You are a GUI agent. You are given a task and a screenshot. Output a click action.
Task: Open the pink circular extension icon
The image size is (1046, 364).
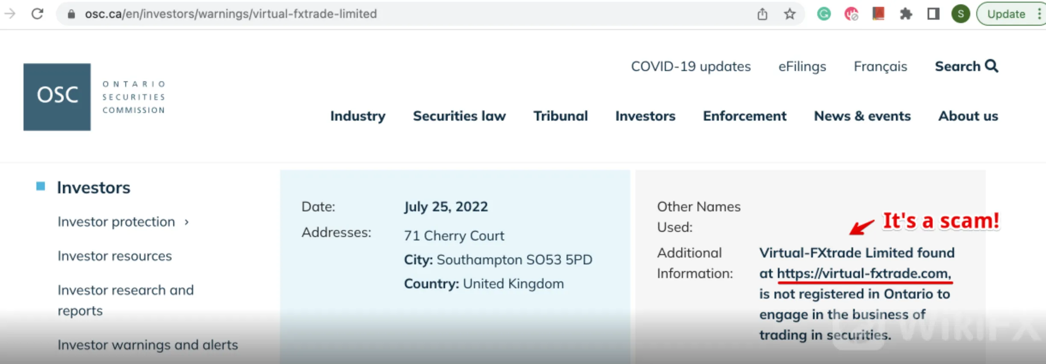coord(851,14)
